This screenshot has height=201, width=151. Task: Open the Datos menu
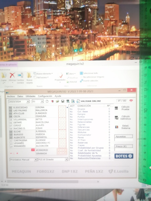tap(20, 96)
